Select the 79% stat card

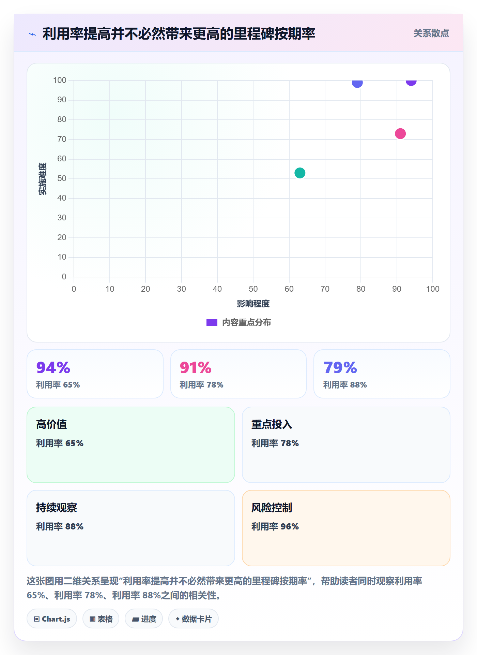382,374
